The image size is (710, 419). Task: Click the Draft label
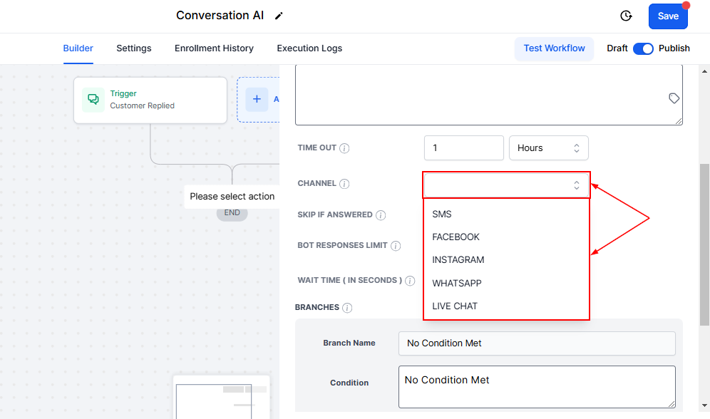(x=617, y=48)
